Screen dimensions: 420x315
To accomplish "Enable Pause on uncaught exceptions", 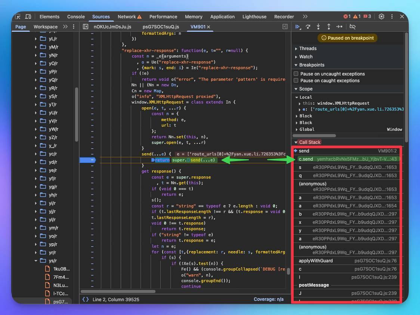I will tap(296, 74).
